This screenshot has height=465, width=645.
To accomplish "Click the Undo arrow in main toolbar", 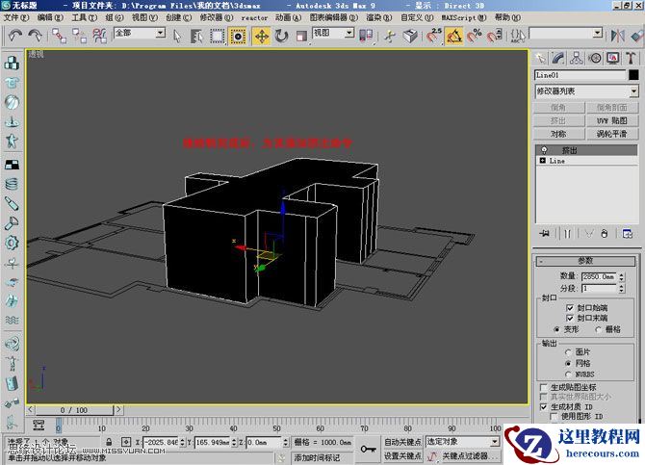I will coord(15,36).
